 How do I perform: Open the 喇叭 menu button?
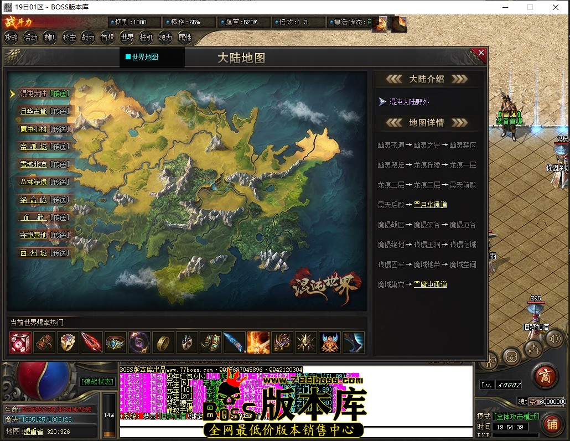coord(50,38)
